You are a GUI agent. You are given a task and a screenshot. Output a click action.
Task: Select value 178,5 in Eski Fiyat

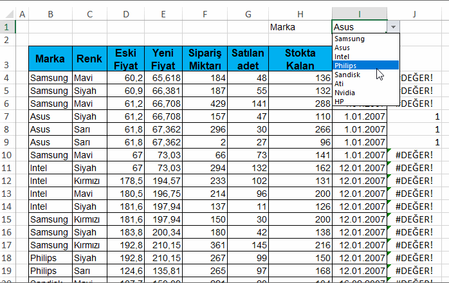point(125,181)
